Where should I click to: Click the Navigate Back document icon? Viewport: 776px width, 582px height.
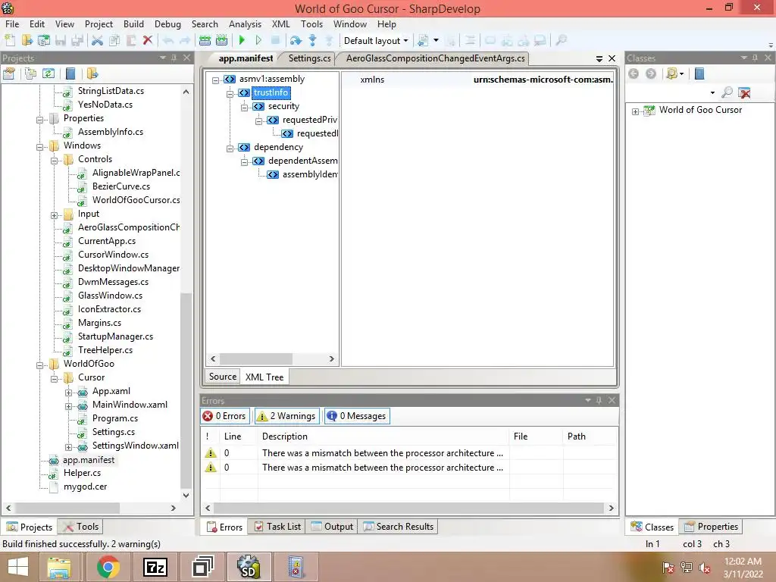point(423,41)
